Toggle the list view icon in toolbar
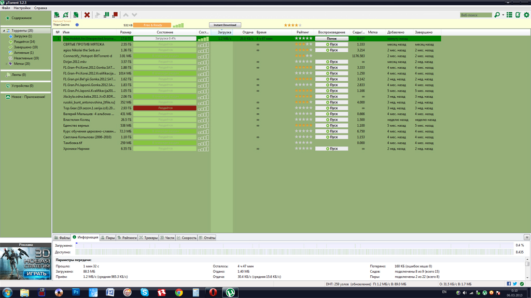This screenshot has width=531, height=298. point(509,15)
